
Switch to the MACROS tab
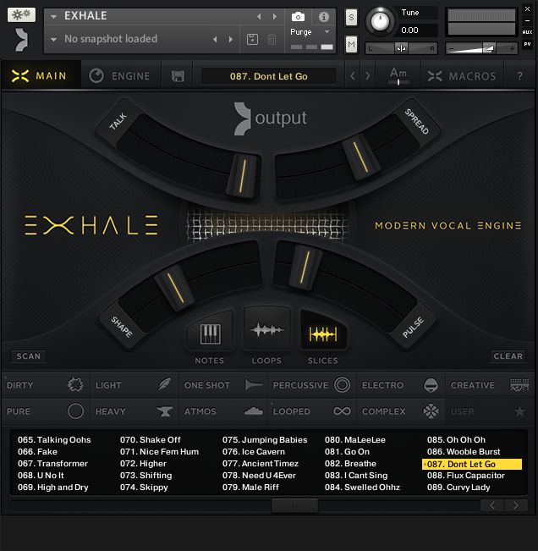[462, 76]
